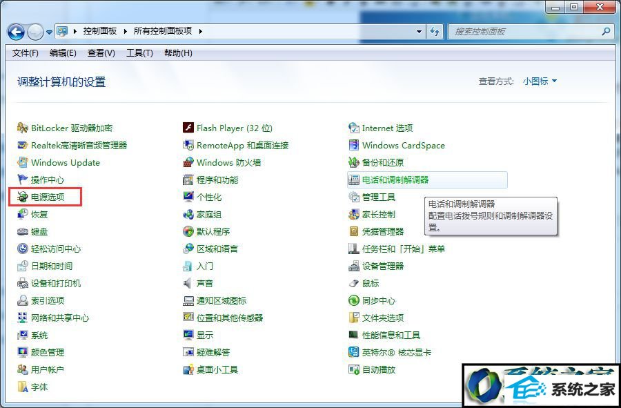Refresh the control panel view
621x408 pixels.
coord(435,32)
